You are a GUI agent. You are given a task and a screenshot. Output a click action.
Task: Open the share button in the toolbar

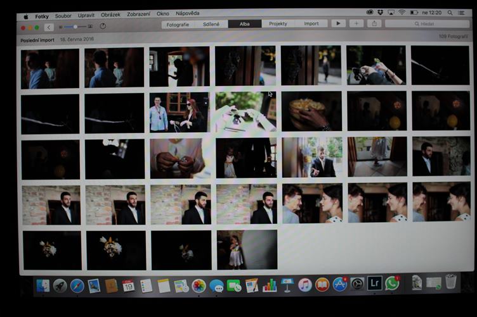pos(374,23)
